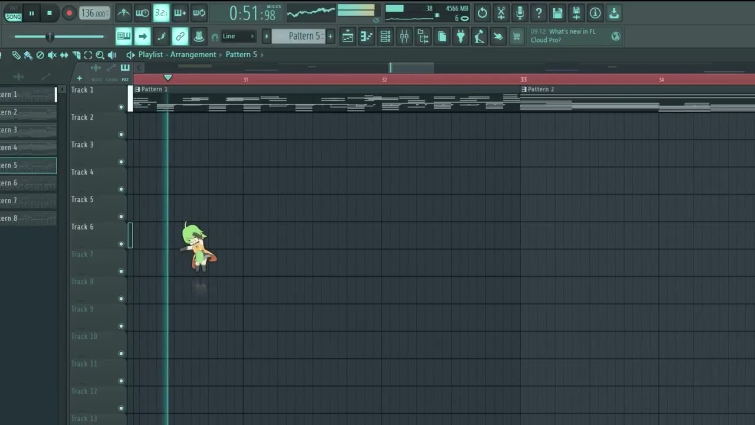This screenshot has height=425, width=755.
Task: Click the project files pages icon
Action: tap(442, 37)
